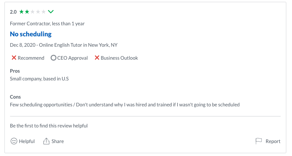The height and width of the screenshot is (156, 292).
Task: Click the second green rating star
Action: tap(27, 12)
